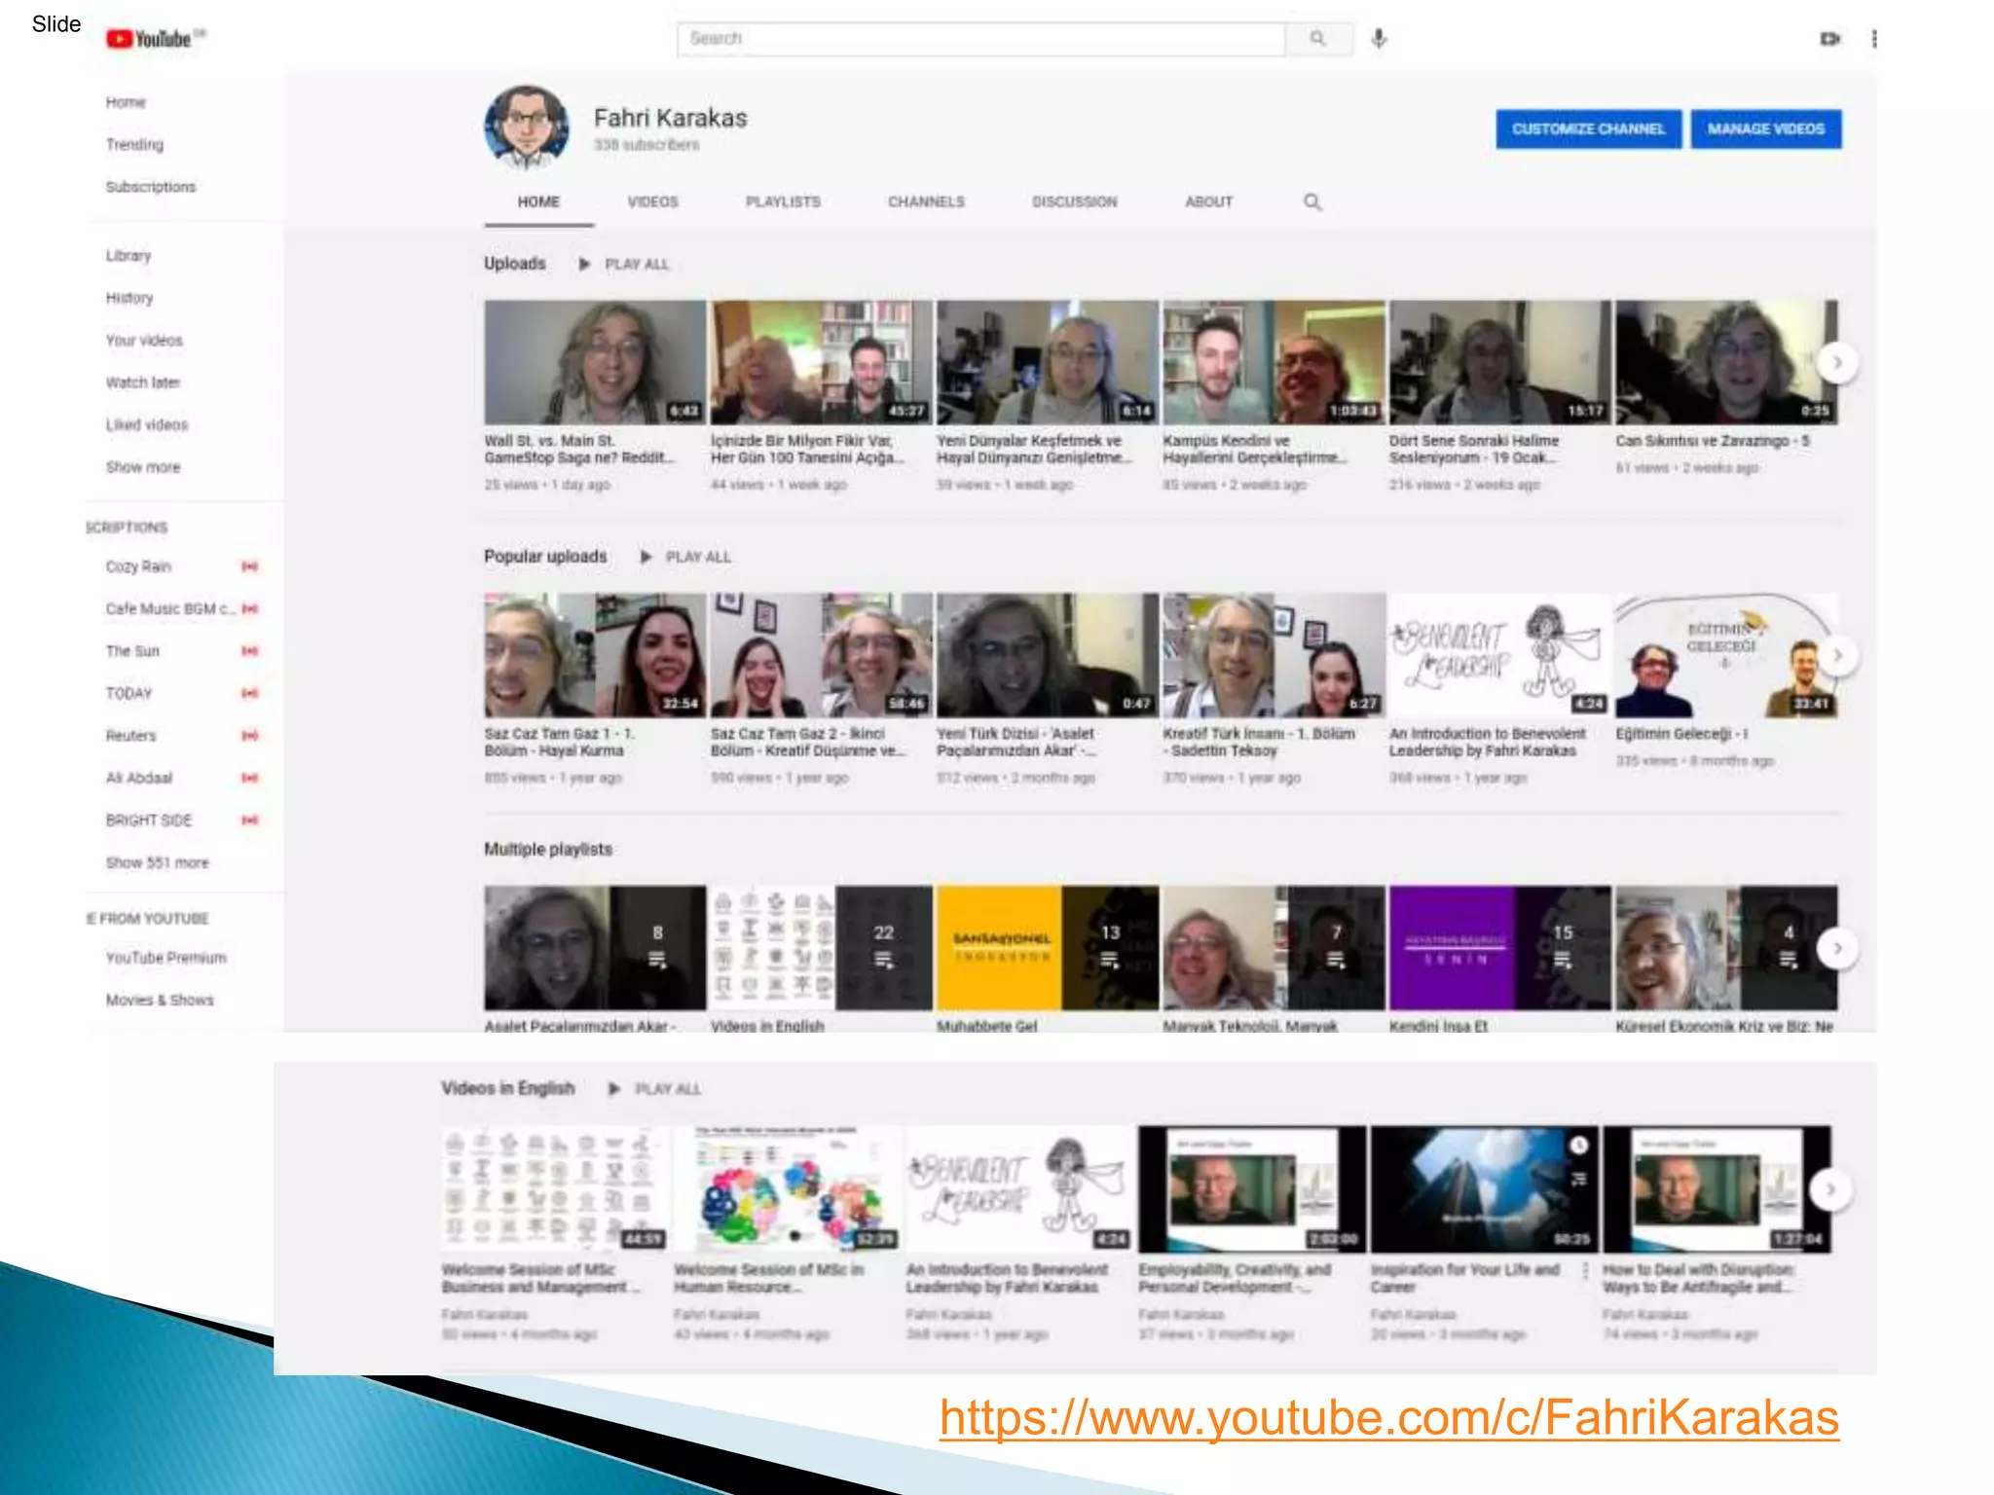Click inside the Search input field
This screenshot has height=1495, width=1994.
click(981, 39)
